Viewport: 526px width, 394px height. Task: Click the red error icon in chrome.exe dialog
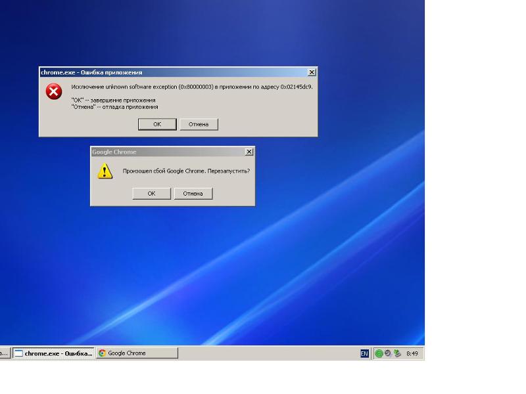(53, 92)
